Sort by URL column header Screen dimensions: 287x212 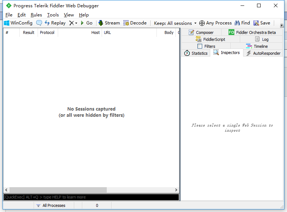129,32
